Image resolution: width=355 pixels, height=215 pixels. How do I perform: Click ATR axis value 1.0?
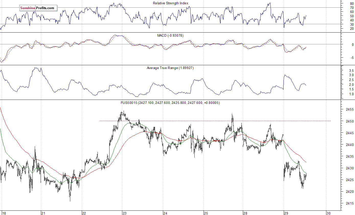(x=351, y=94)
